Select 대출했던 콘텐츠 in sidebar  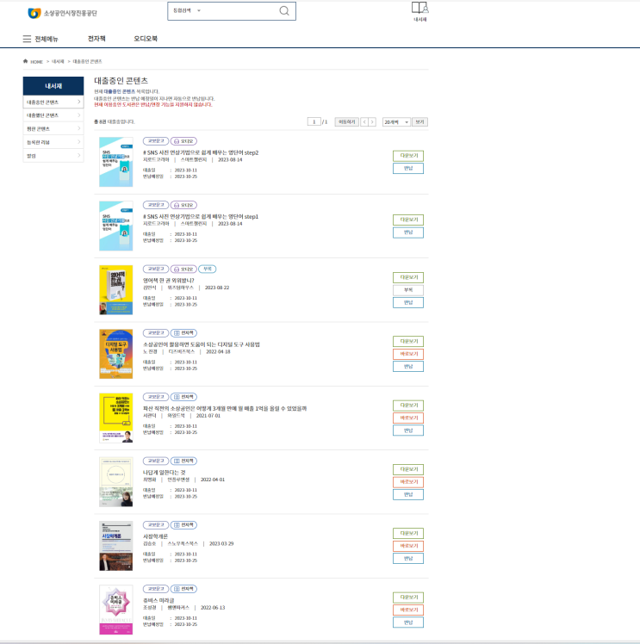(53, 115)
